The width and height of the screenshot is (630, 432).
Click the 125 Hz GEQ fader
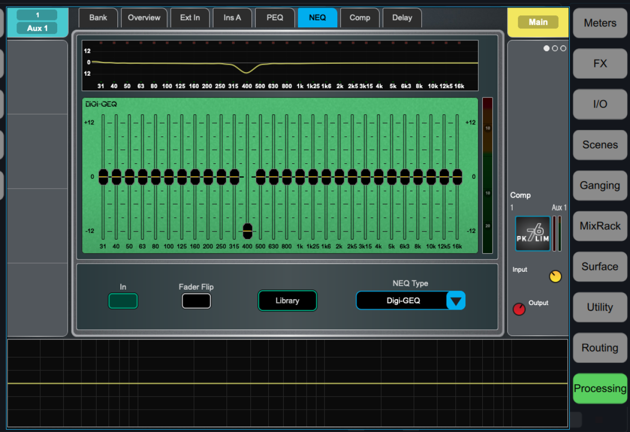point(182,177)
